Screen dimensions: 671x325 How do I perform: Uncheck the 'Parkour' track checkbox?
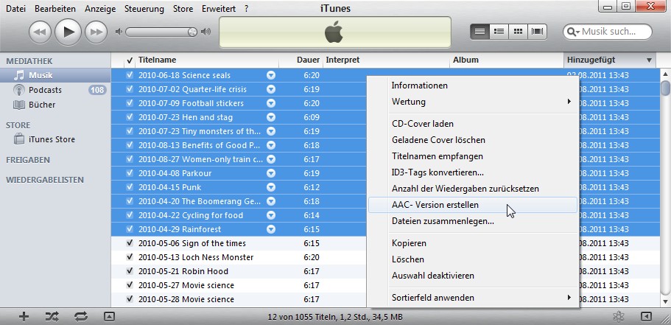click(x=130, y=173)
